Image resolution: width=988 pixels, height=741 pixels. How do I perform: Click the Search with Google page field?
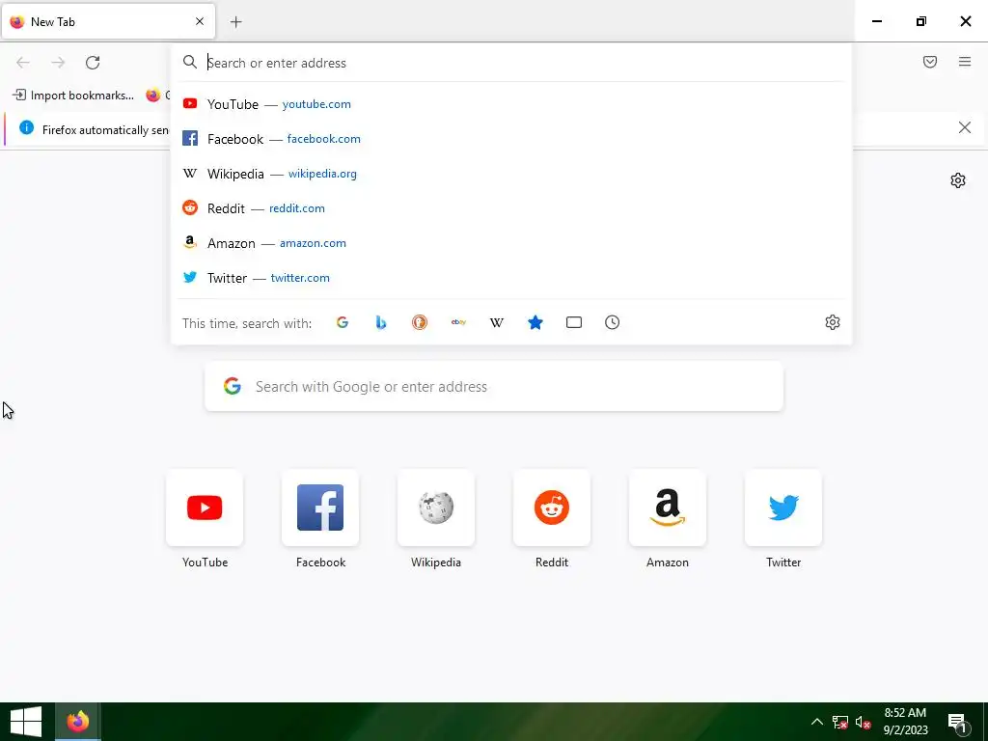tap(494, 386)
